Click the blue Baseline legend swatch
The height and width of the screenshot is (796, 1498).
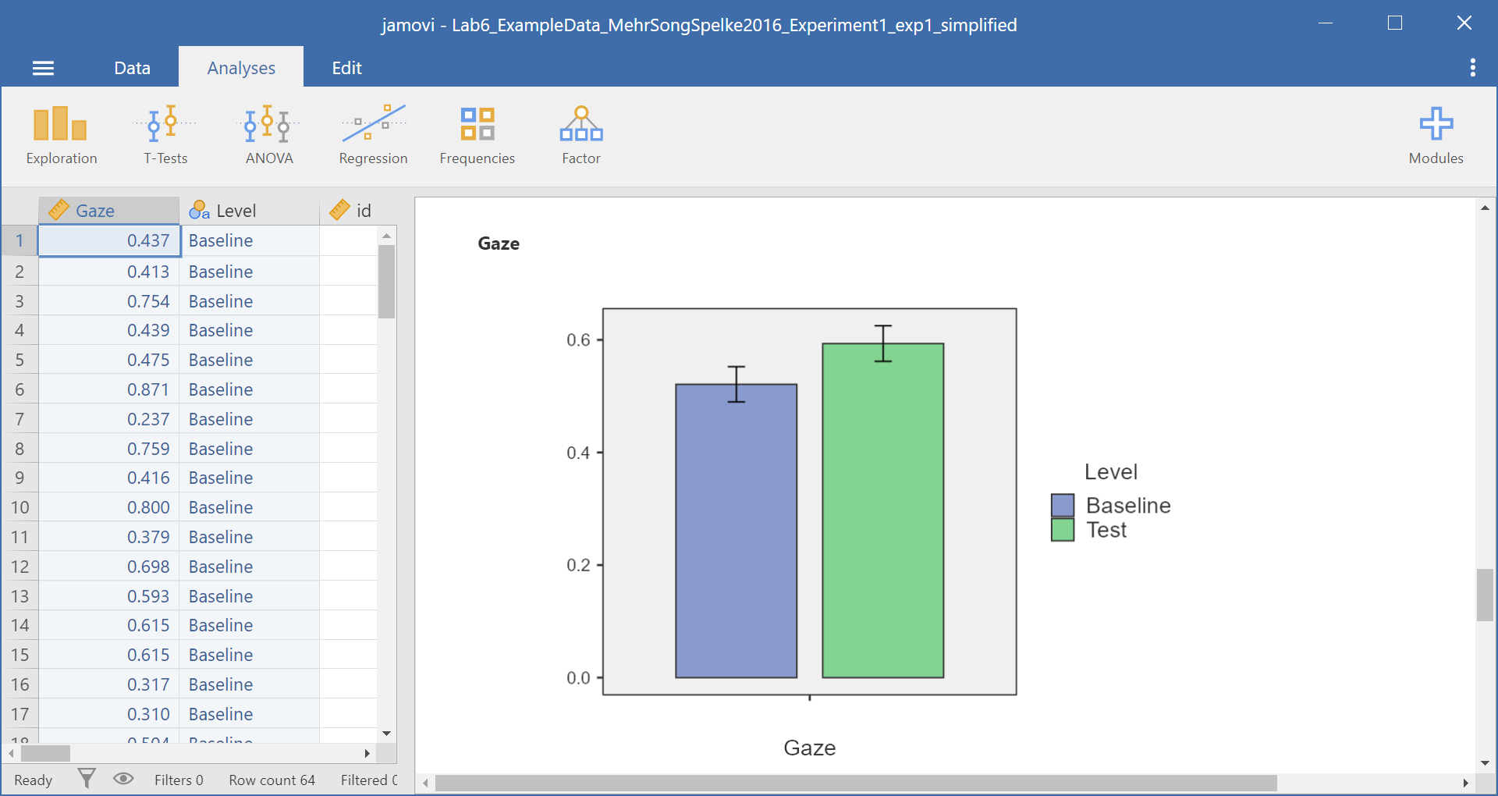pyautogui.click(x=1062, y=506)
